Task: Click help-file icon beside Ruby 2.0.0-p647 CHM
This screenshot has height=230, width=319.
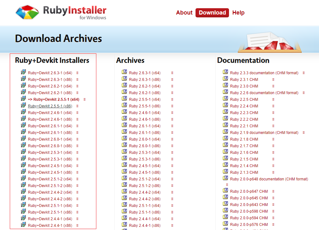Action: [x=225, y=191]
